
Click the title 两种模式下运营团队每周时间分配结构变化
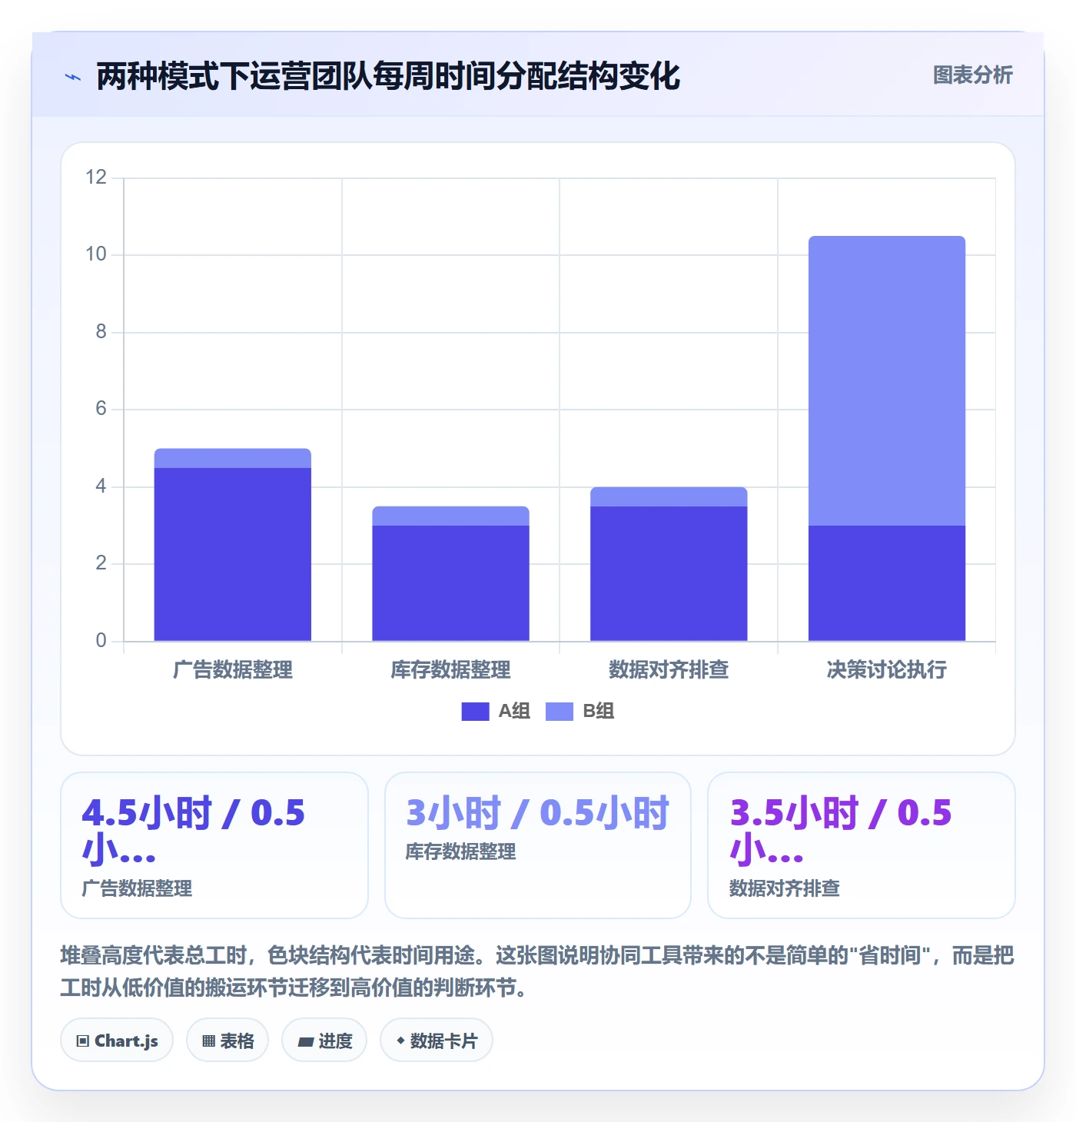pos(388,76)
